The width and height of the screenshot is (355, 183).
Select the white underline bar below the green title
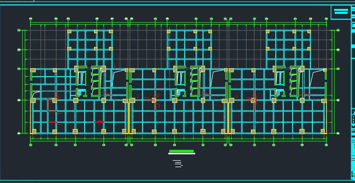[182, 154]
